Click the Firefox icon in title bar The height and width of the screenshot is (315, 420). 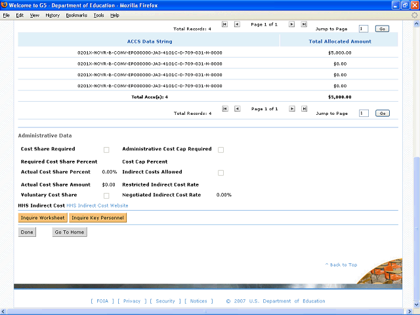pos(4,5)
